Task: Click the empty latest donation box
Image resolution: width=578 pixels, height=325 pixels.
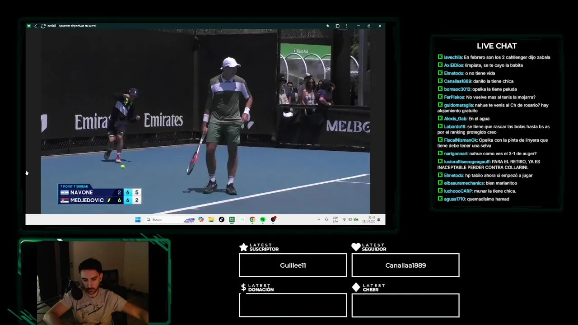Action: (293, 305)
